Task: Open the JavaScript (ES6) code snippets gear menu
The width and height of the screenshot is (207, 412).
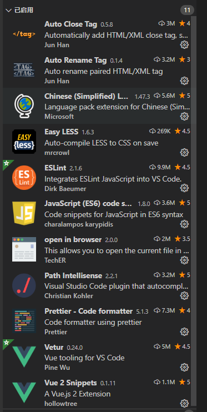Action: click(184, 224)
